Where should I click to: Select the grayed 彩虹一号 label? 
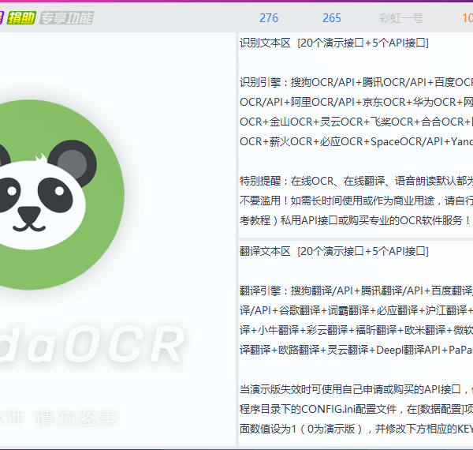tap(400, 18)
